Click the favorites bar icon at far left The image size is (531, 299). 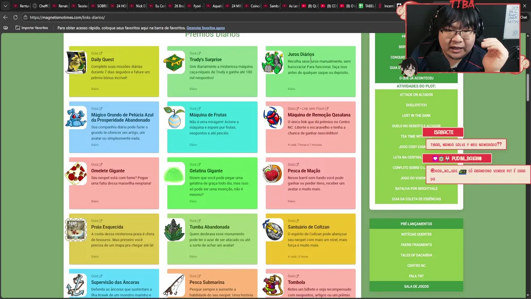(x=5, y=28)
